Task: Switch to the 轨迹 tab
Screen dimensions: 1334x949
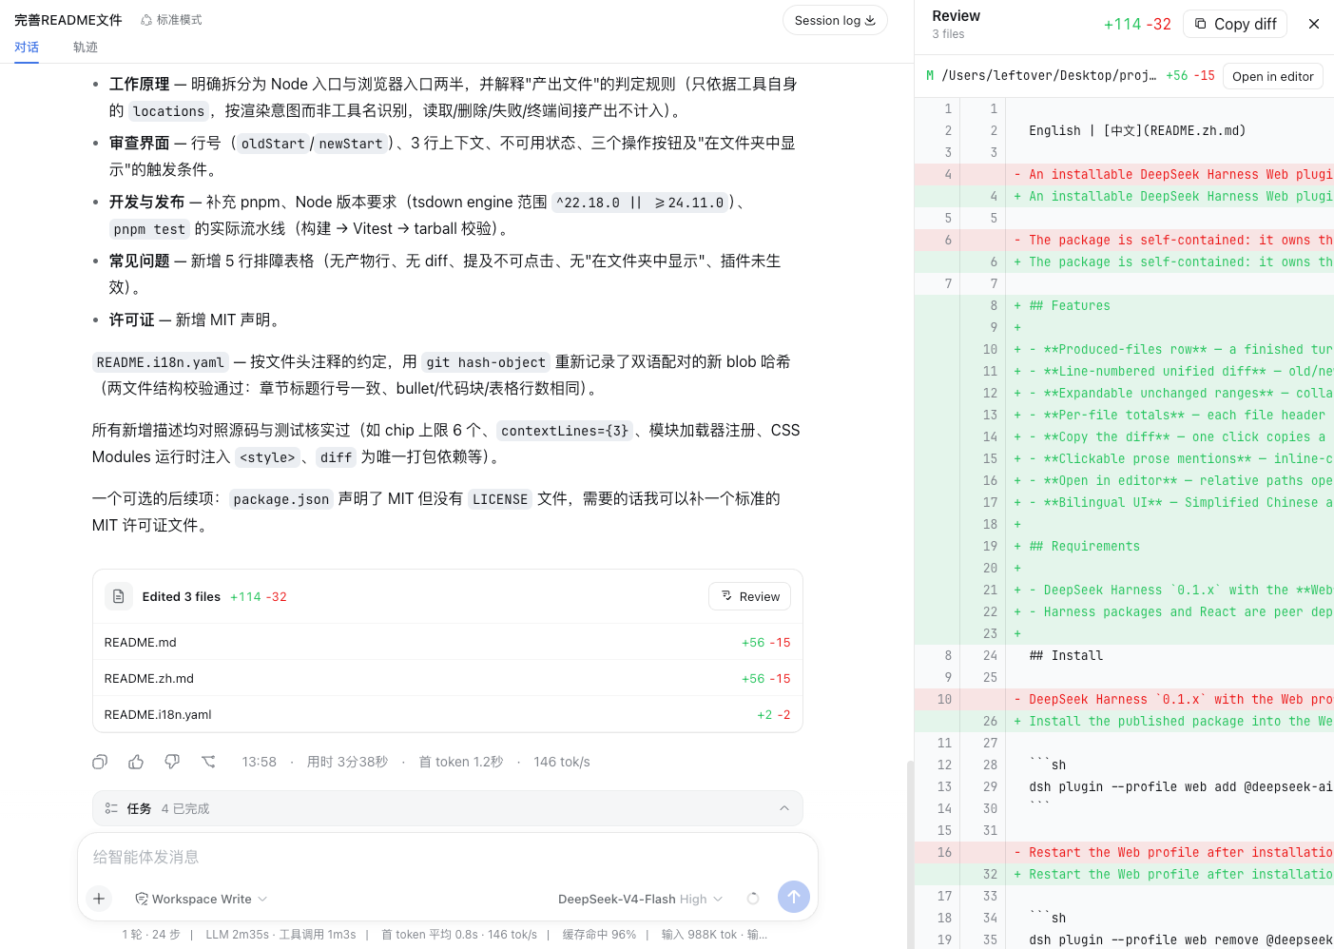Action: pos(86,47)
